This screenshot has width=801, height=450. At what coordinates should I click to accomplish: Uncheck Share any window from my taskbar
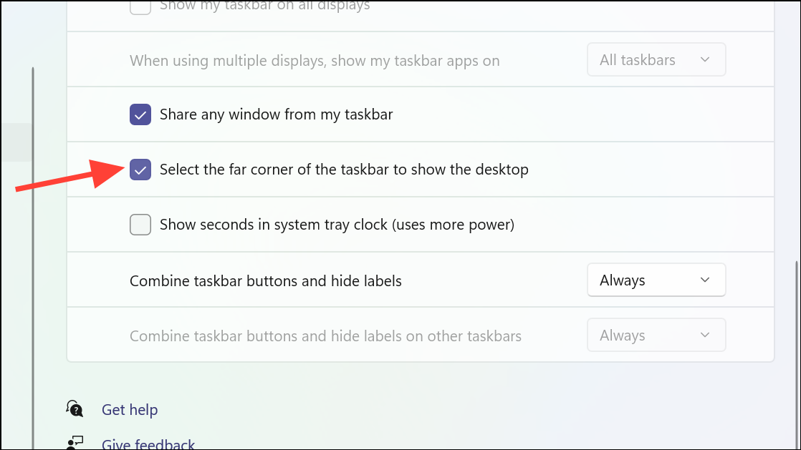140,114
